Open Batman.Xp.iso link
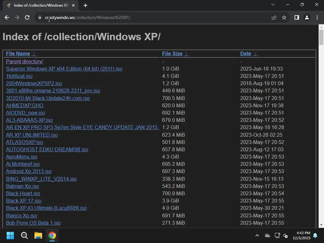 [x=22, y=186]
